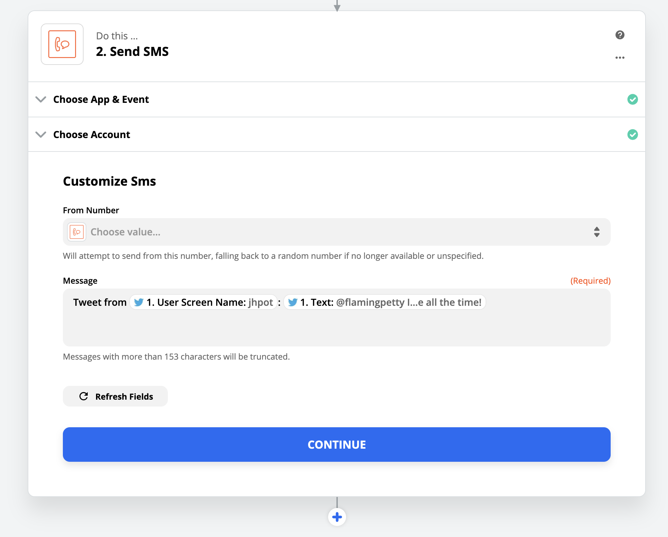668x537 pixels.
Task: Expand the Choose Account chevron
Action: pos(41,134)
